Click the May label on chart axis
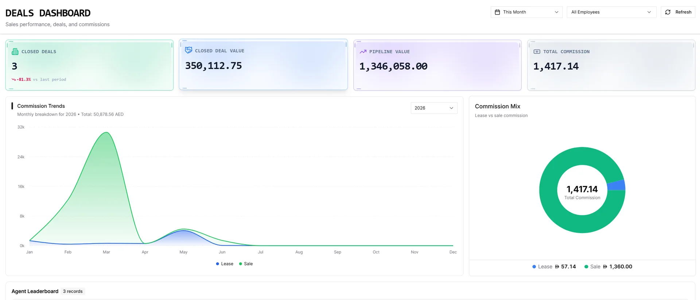This screenshot has height=300, width=700. pos(183,252)
